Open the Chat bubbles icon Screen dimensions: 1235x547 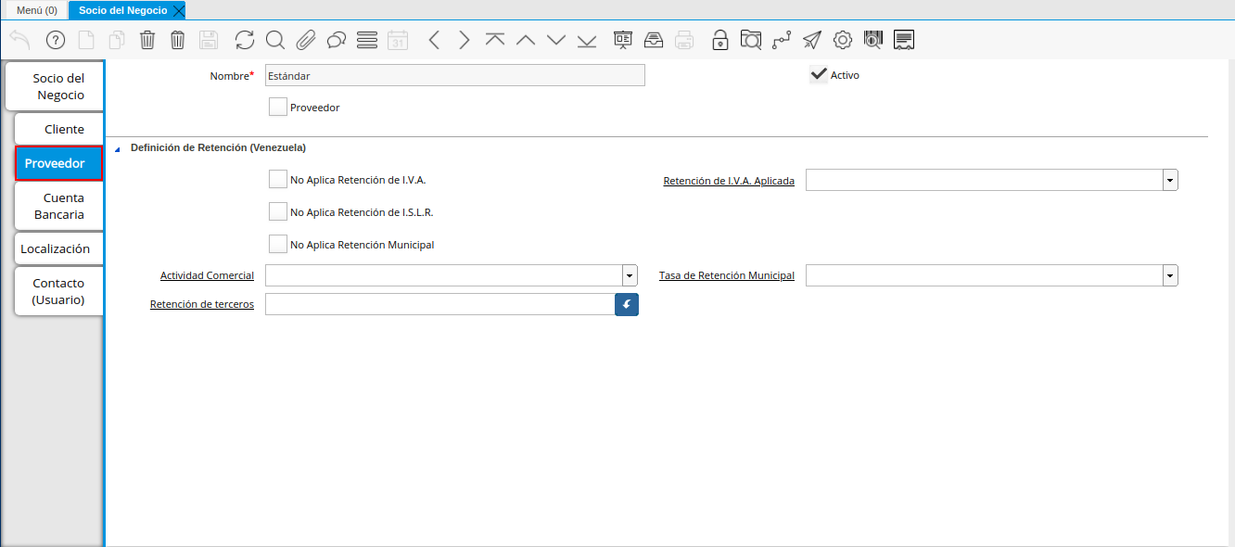[337, 40]
